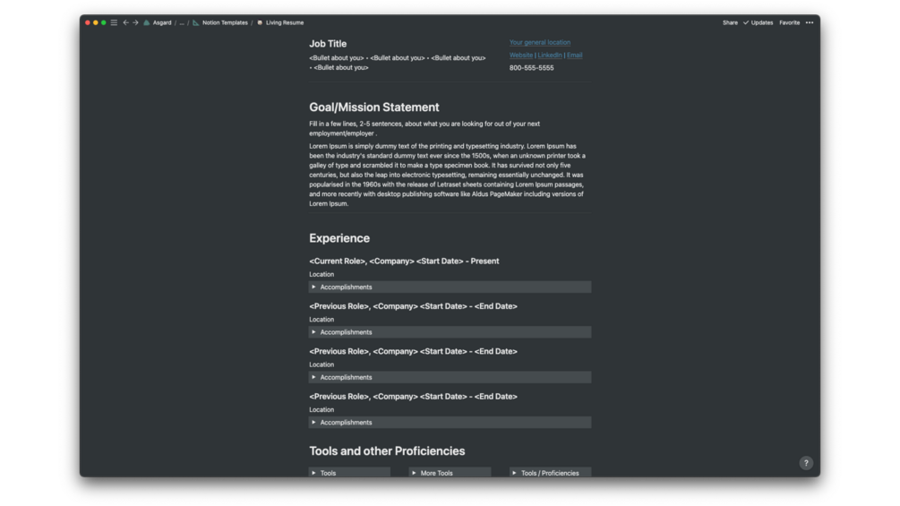The width and height of the screenshot is (900, 506).
Task: Open the LinkedIn link
Action: pyautogui.click(x=550, y=56)
